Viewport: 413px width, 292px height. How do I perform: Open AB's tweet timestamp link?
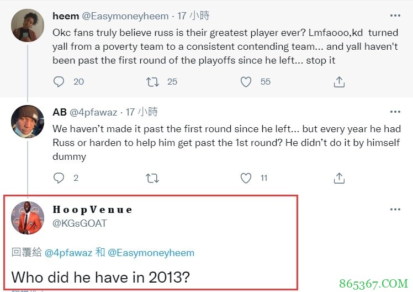(x=141, y=112)
